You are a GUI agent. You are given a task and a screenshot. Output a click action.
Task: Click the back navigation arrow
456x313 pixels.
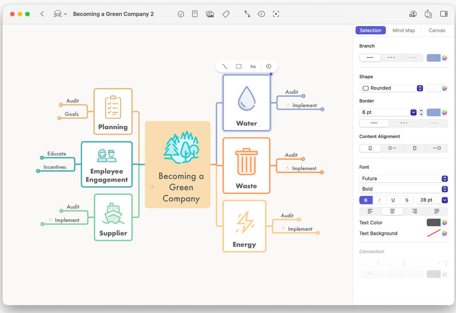pyautogui.click(x=42, y=14)
